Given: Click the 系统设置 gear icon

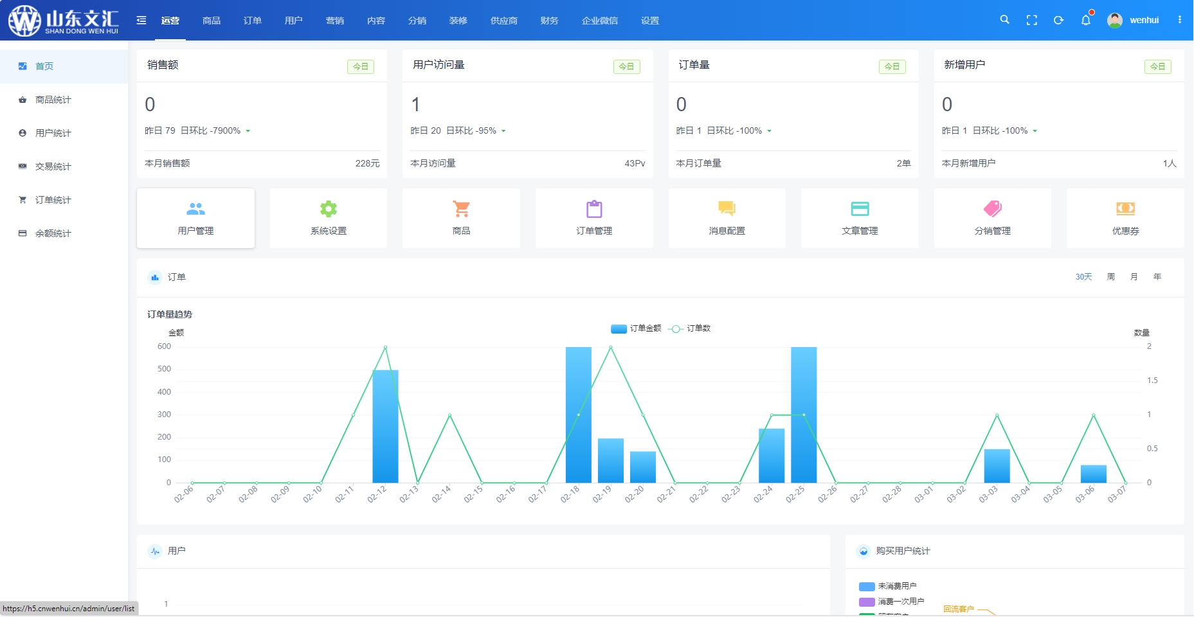Looking at the screenshot, I should tap(329, 209).
